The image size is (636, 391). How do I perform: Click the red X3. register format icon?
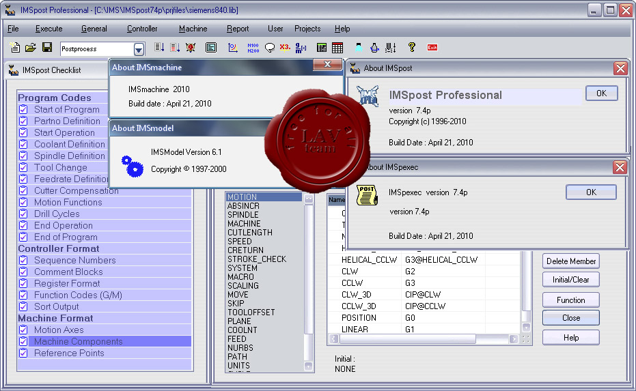285,47
